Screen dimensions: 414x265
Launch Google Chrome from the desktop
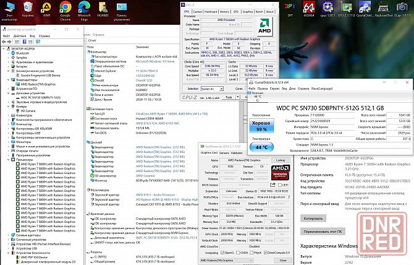[65, 11]
